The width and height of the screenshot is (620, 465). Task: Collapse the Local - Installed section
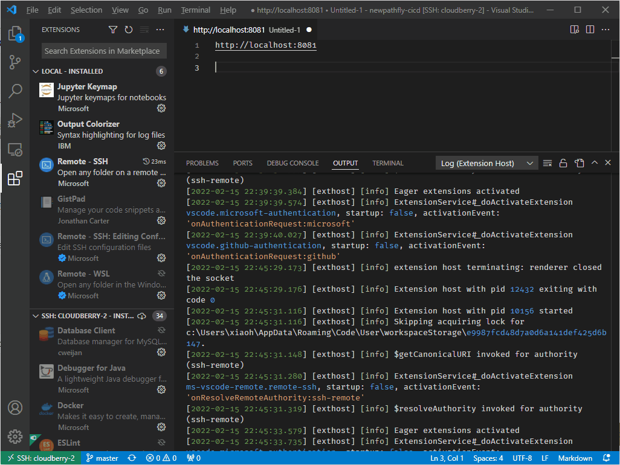coord(36,71)
